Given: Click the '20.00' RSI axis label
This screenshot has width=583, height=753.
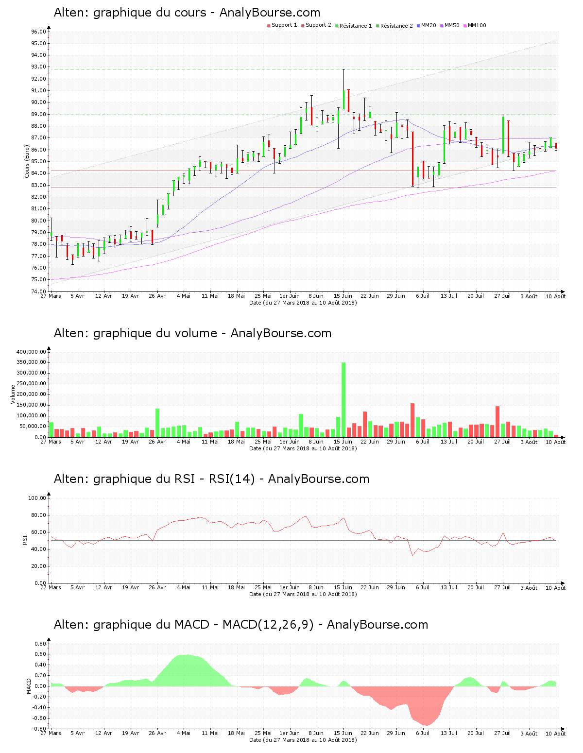Looking at the screenshot, I should [38, 566].
